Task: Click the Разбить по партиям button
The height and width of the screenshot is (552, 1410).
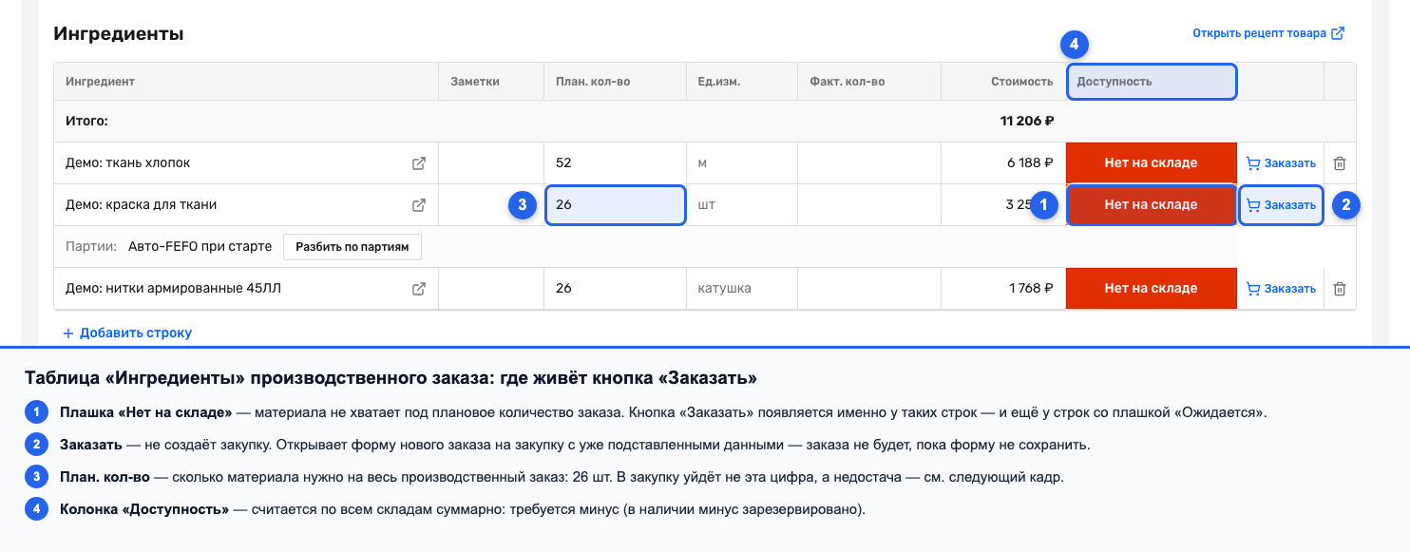Action: pyautogui.click(x=352, y=247)
